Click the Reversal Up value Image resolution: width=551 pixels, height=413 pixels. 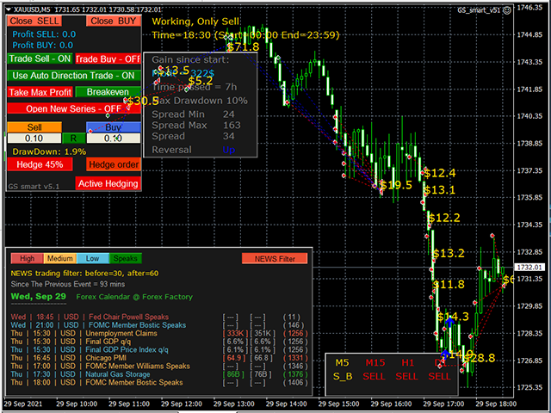[228, 150]
